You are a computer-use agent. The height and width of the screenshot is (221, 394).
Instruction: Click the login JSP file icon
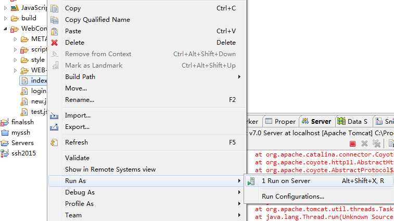click(24, 91)
